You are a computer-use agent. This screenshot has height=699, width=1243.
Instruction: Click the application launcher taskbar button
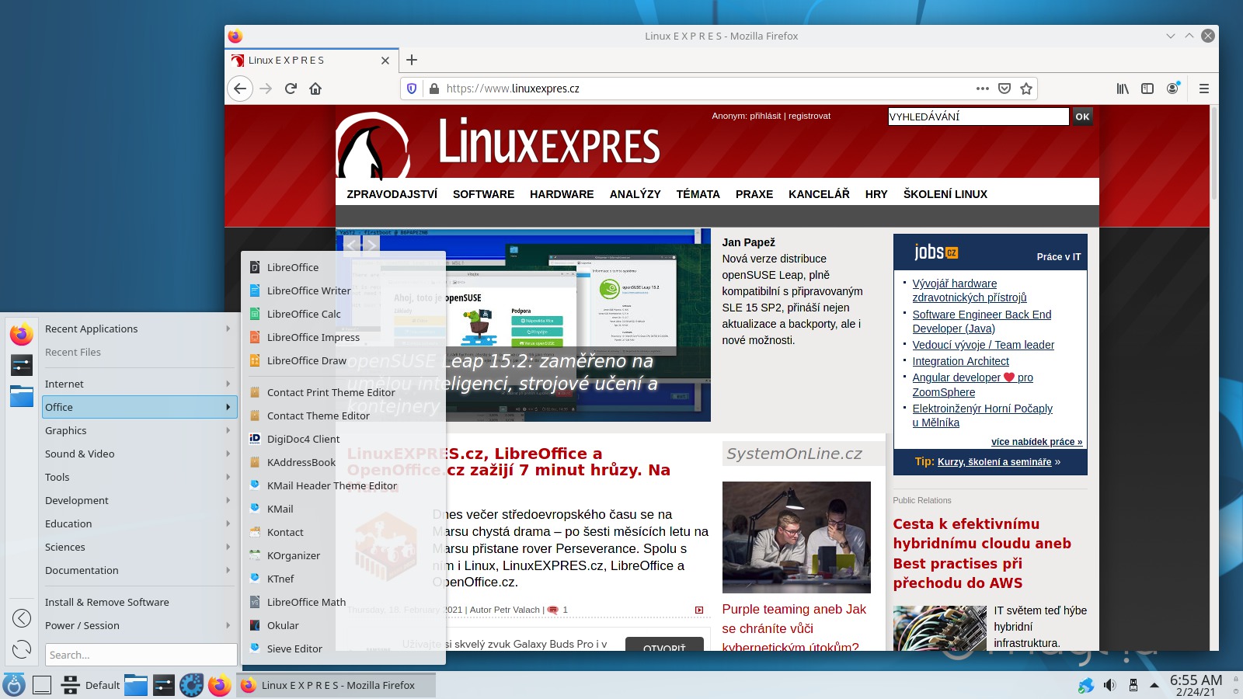14,685
